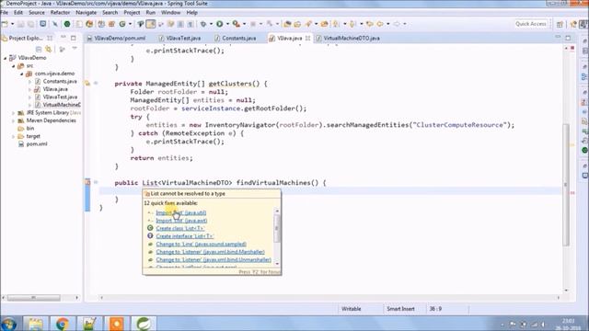Click the Forward navigation arrow icon
Image resolution: width=589 pixels, height=331 pixels.
tap(397, 24)
